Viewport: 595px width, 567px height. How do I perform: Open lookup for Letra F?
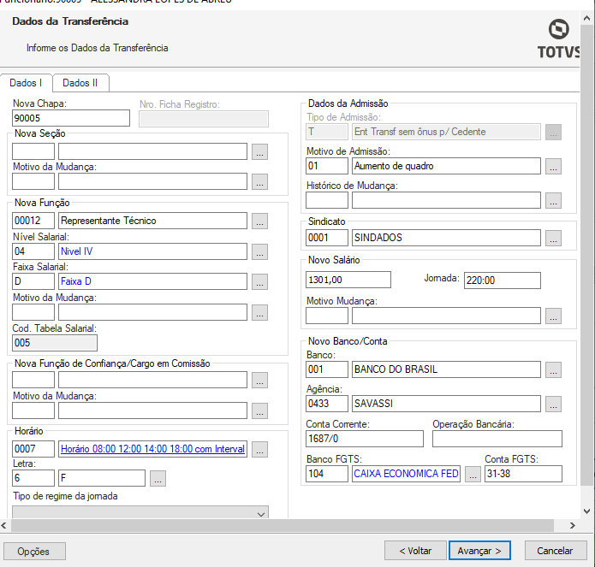click(x=158, y=478)
